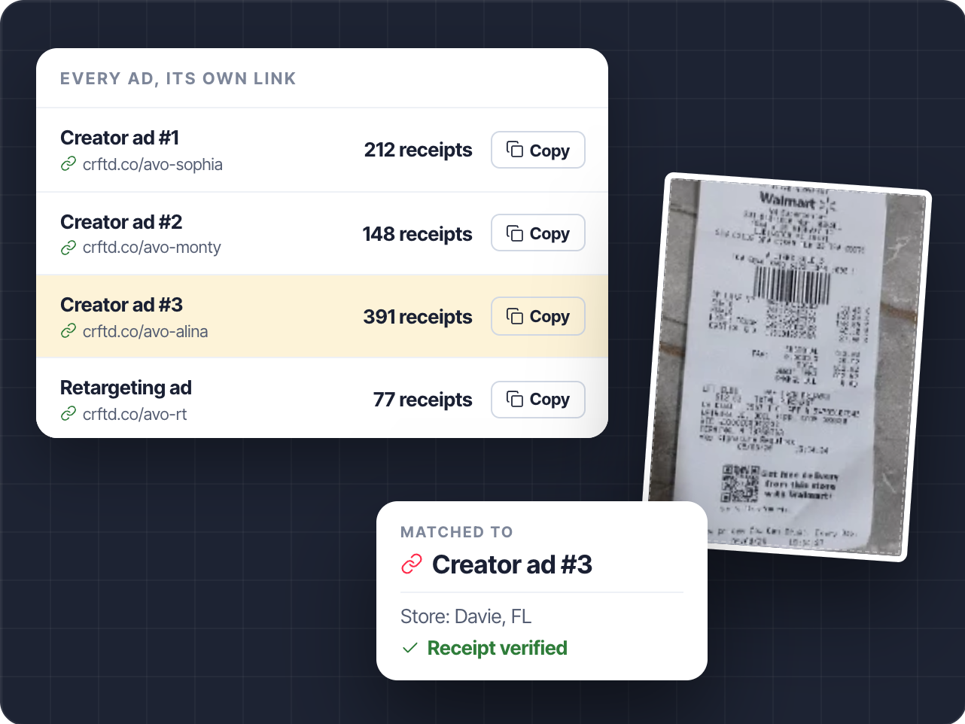The height and width of the screenshot is (724, 965).
Task: Click the 77 receipts count
Action: tap(423, 400)
